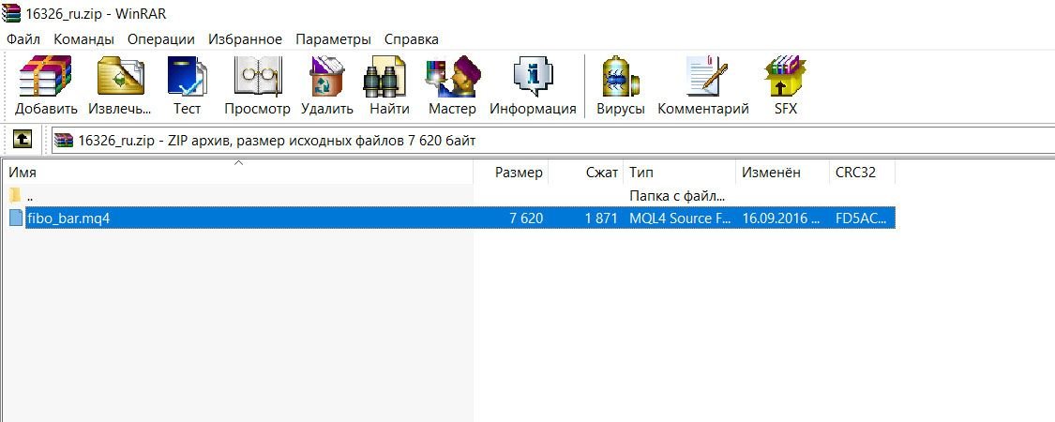Click the Удалить (Delete) recycle icon
The image size is (1055, 422).
point(327,85)
